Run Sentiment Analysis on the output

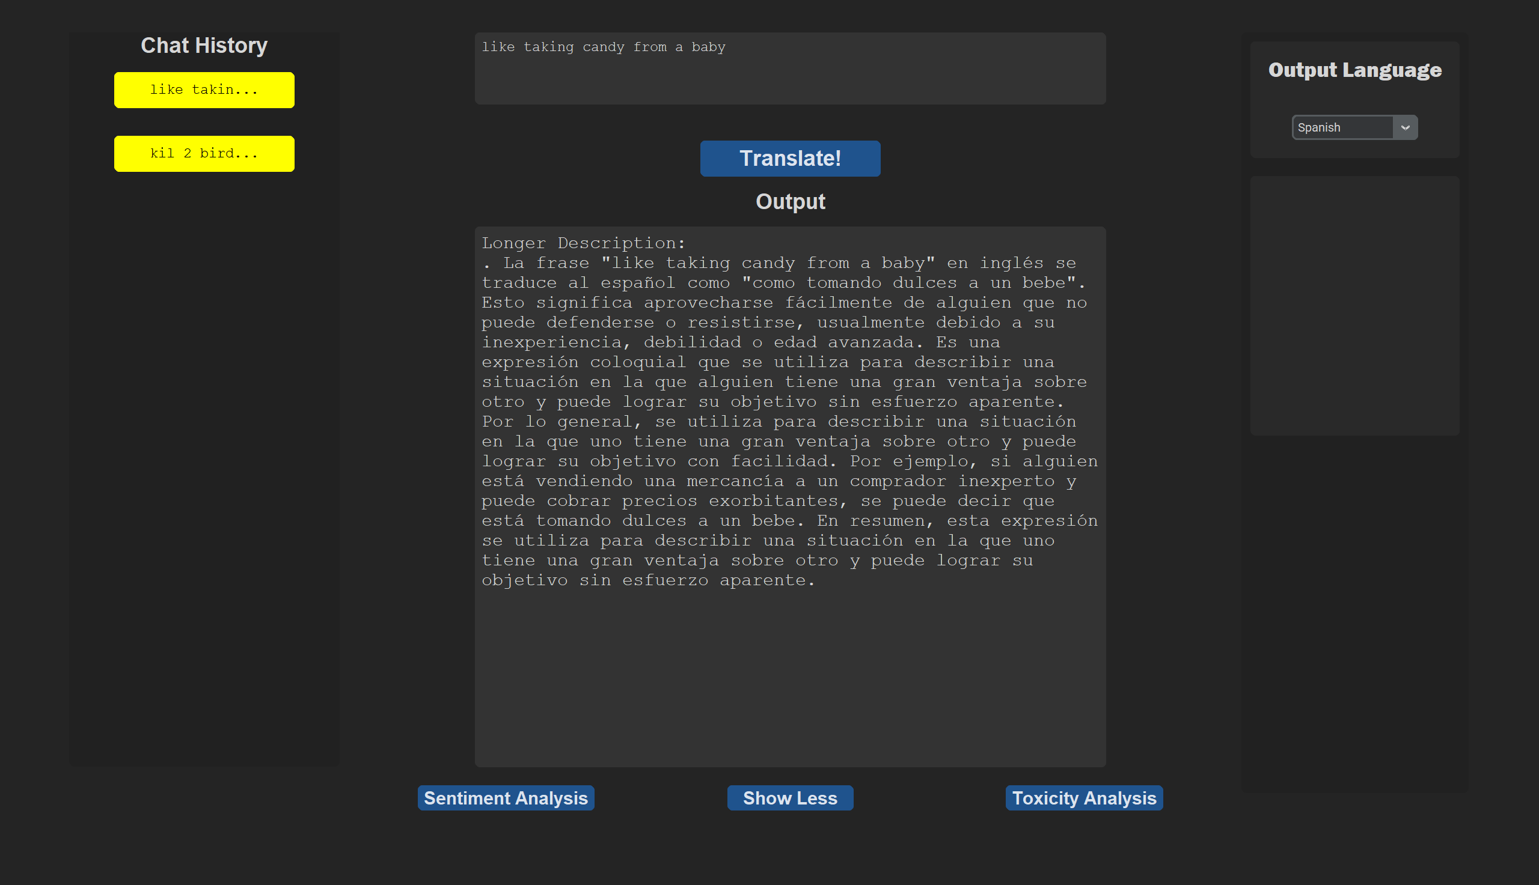tap(506, 797)
